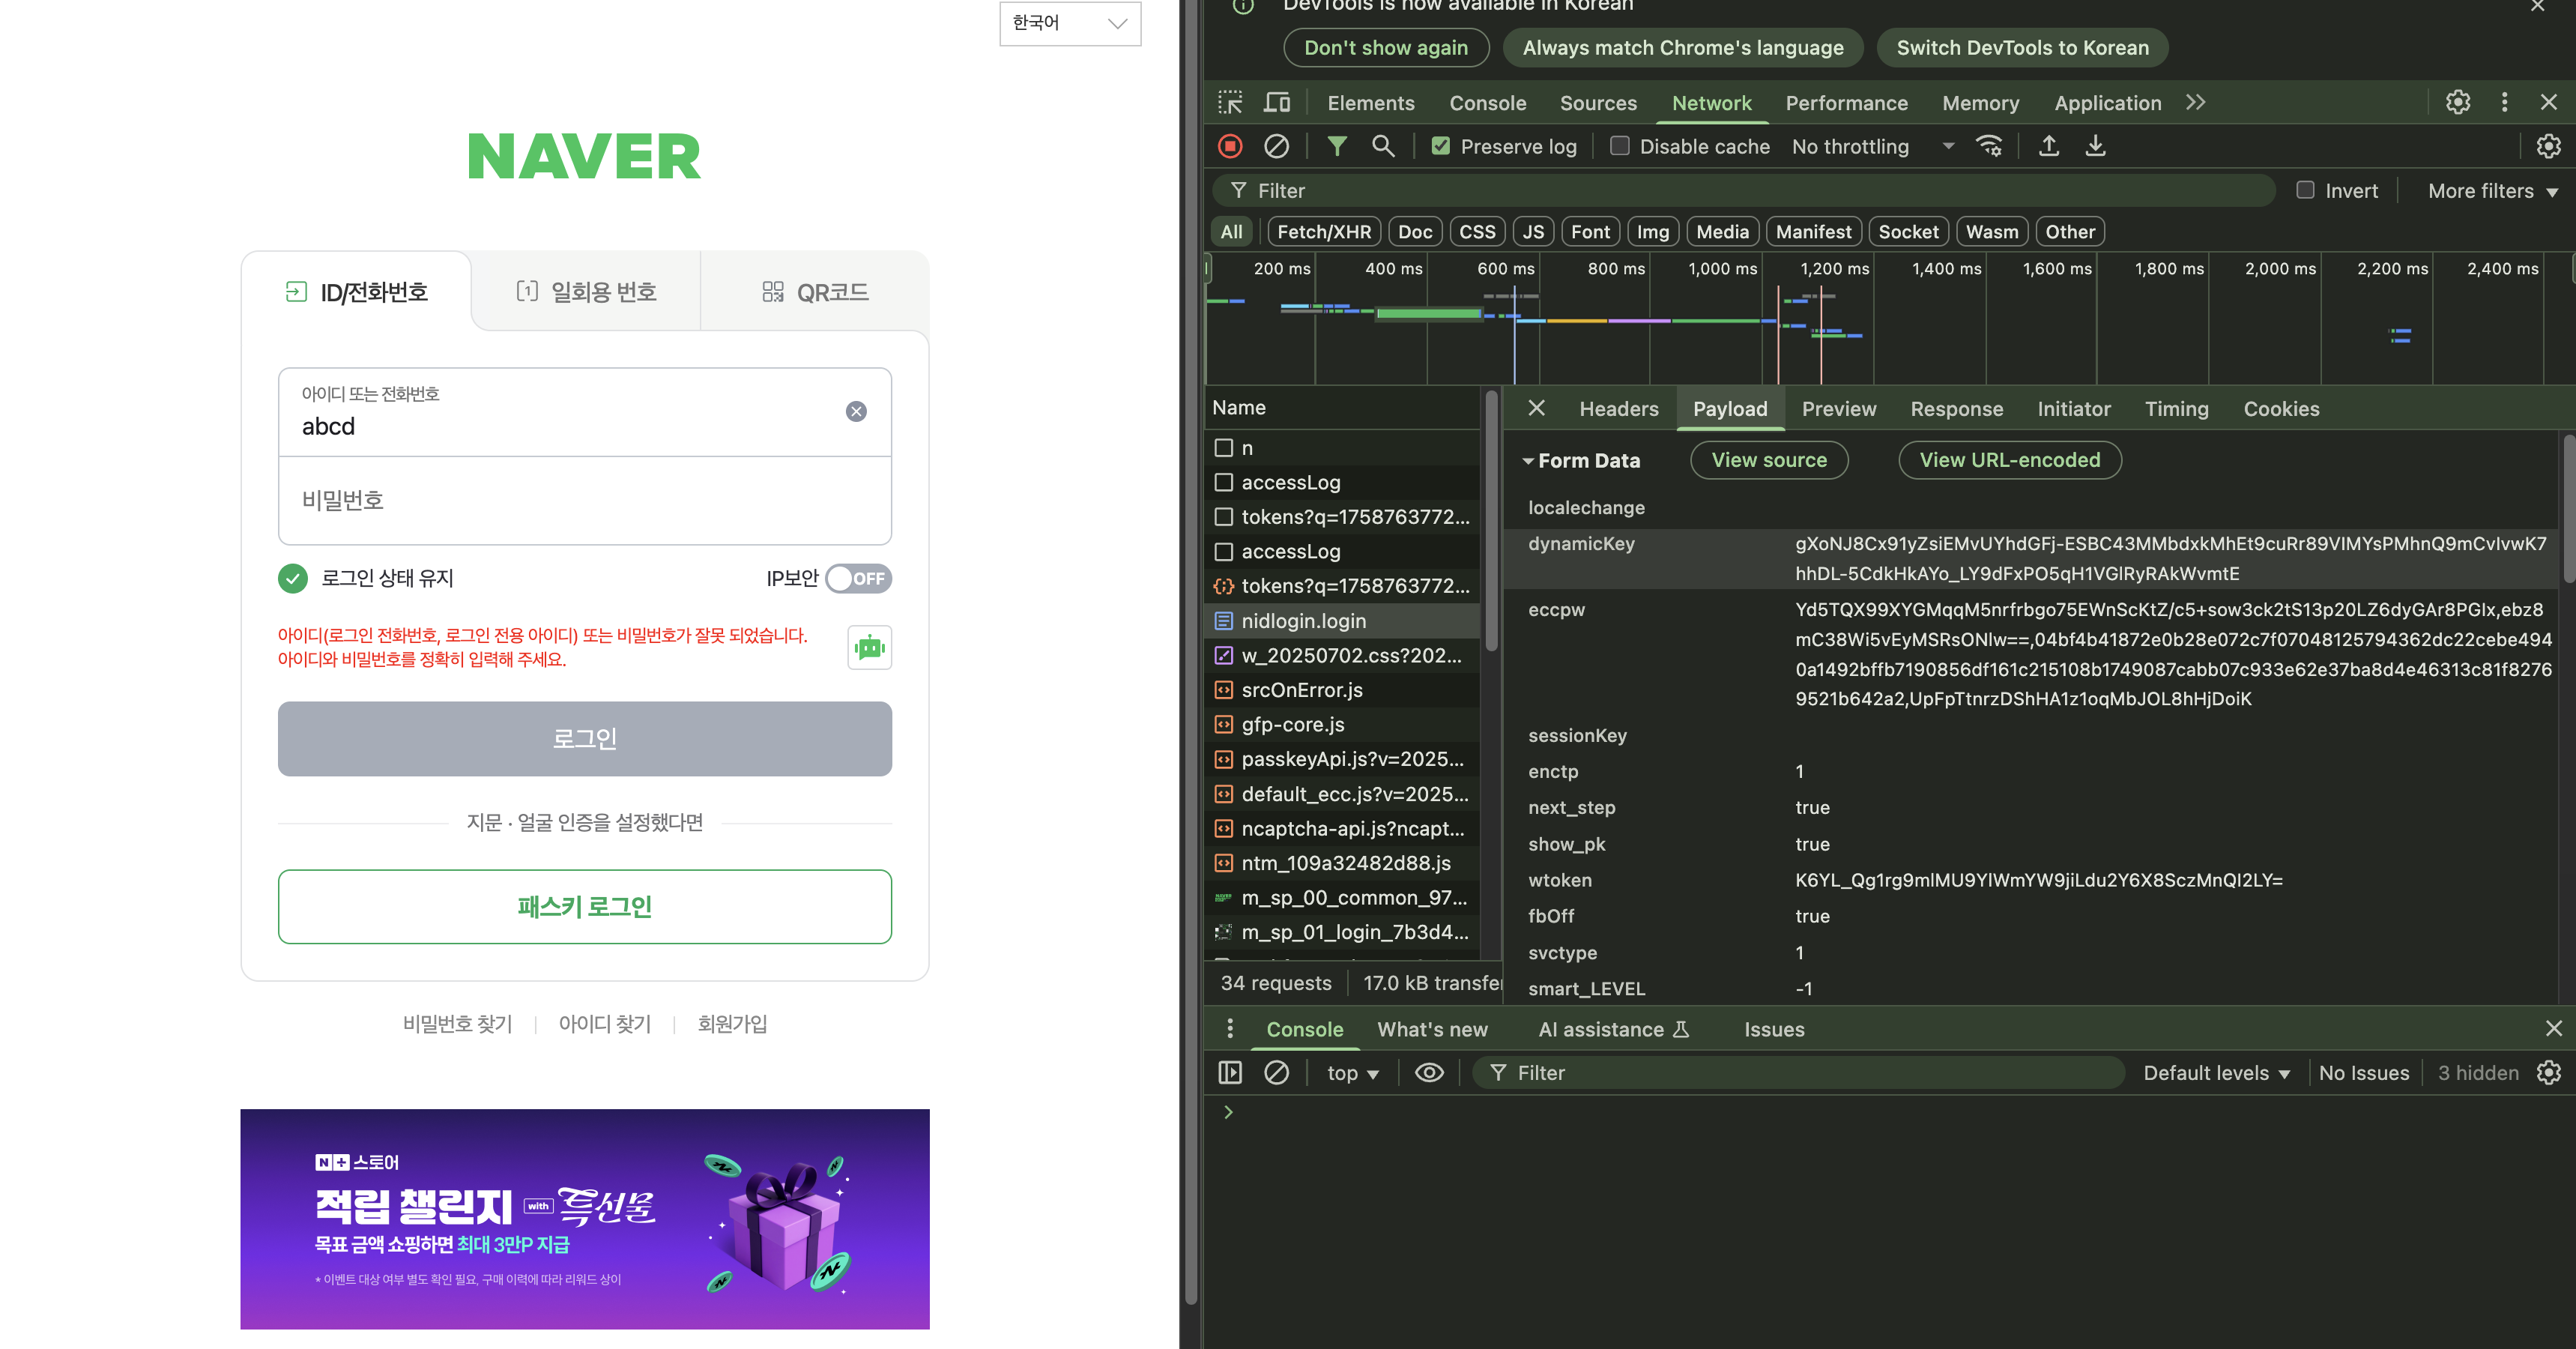Screen dimensions: 2576x1349
Task: Open the find password link
Action: pos(457,1024)
